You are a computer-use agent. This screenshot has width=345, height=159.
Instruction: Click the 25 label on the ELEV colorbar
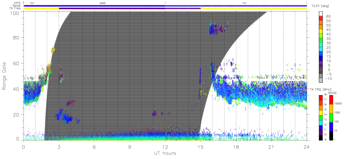328,47
